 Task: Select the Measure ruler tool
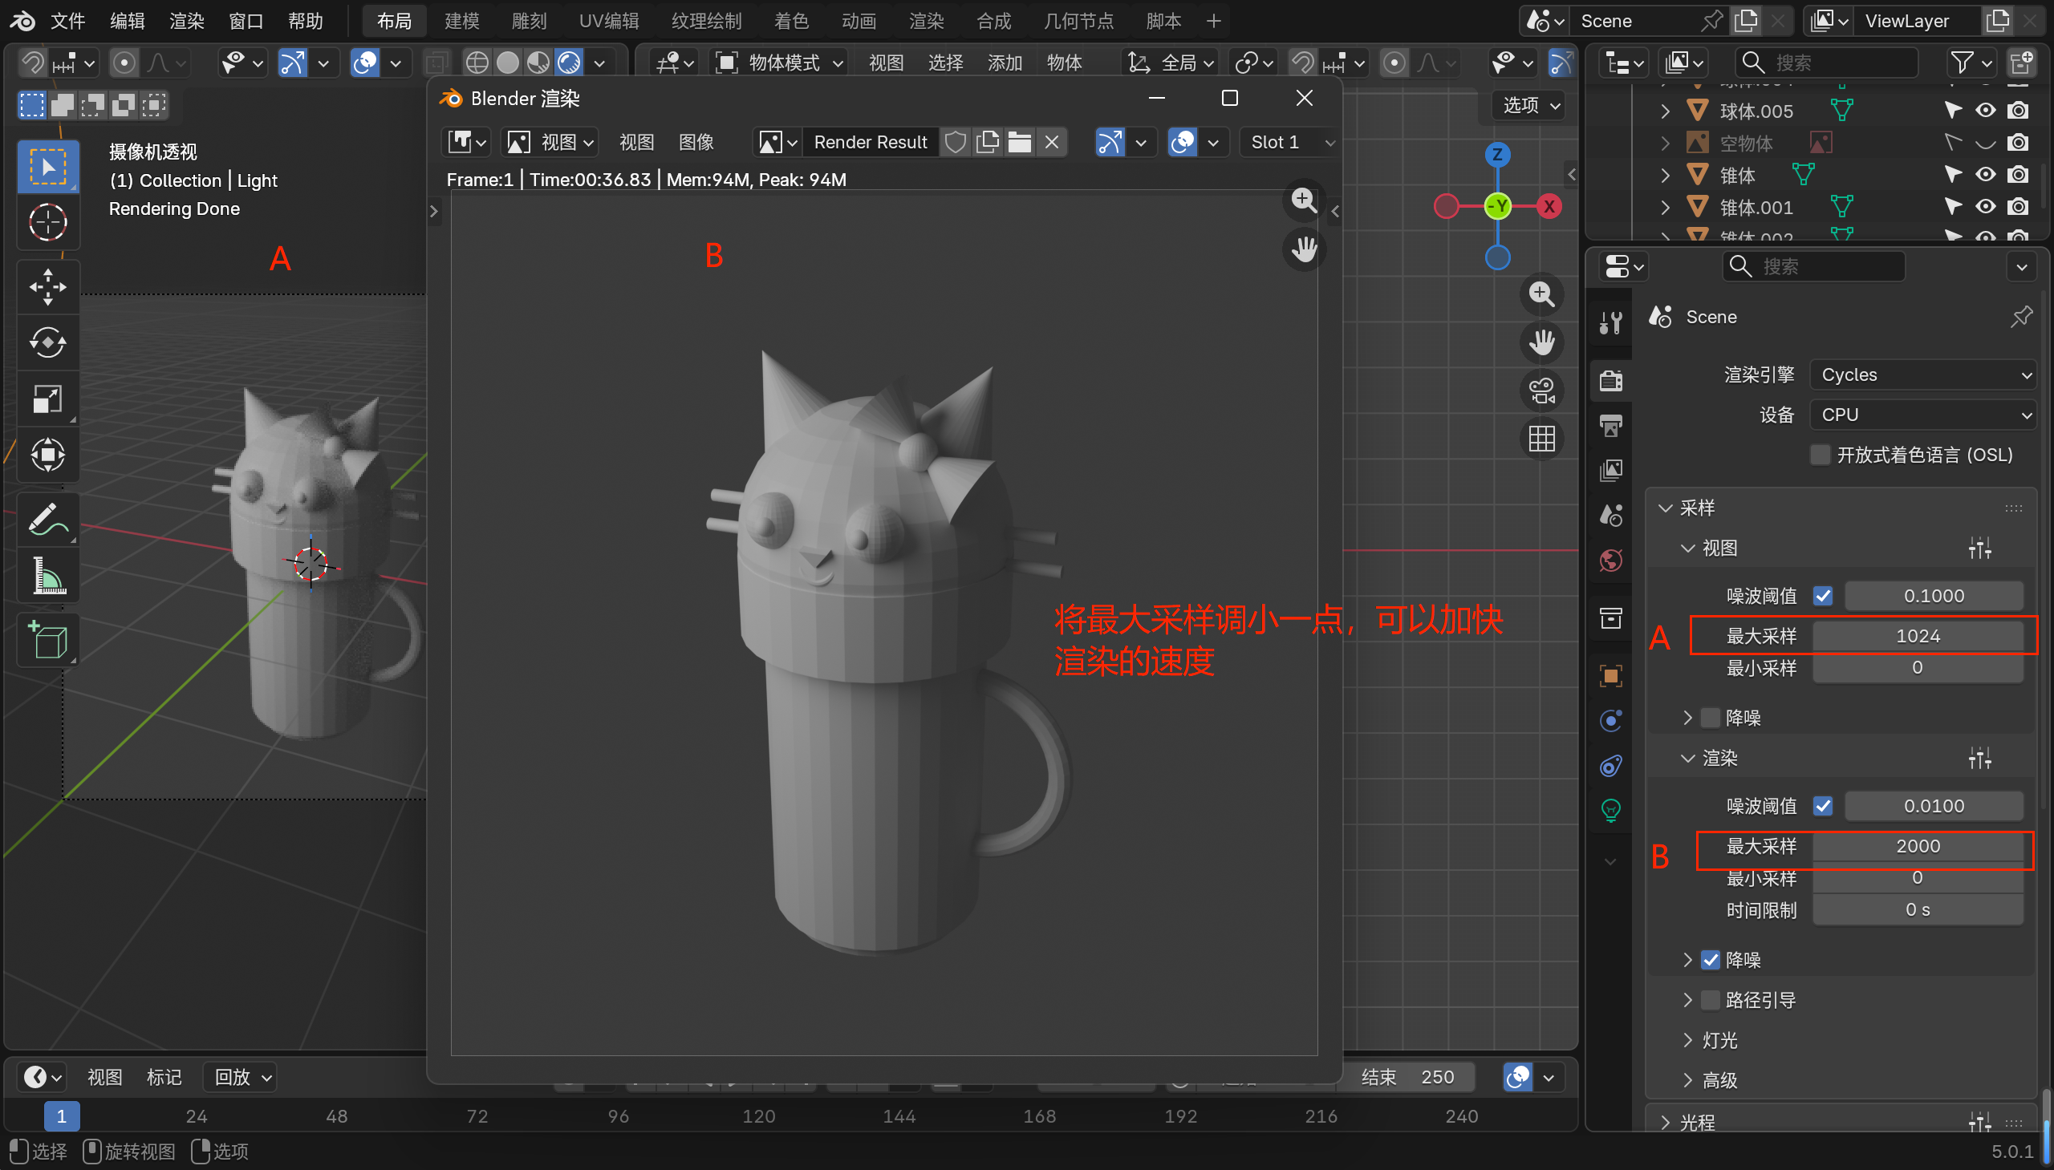click(x=47, y=575)
